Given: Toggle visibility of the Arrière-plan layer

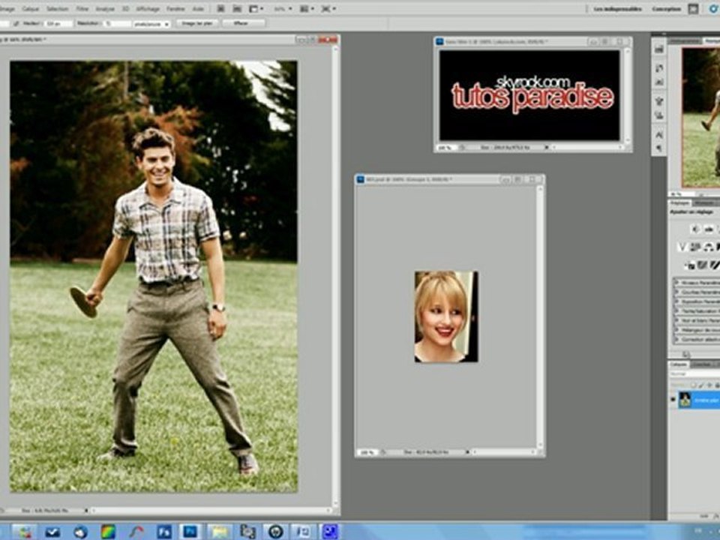Looking at the screenshot, I should tap(673, 400).
